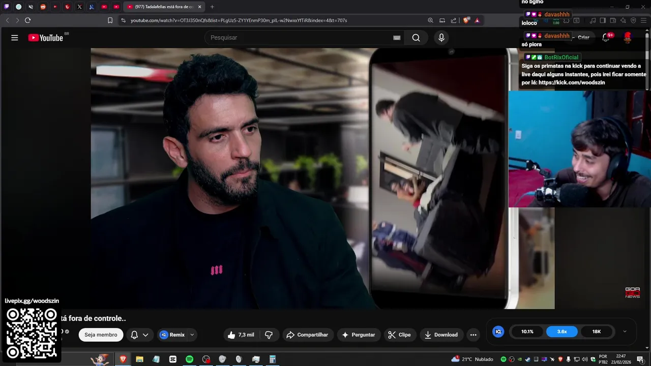
Task: Click the BotRixOficial chat username
Action: tap(561, 57)
